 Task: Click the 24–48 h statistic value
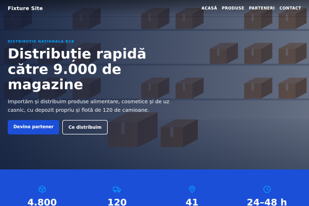(267, 202)
